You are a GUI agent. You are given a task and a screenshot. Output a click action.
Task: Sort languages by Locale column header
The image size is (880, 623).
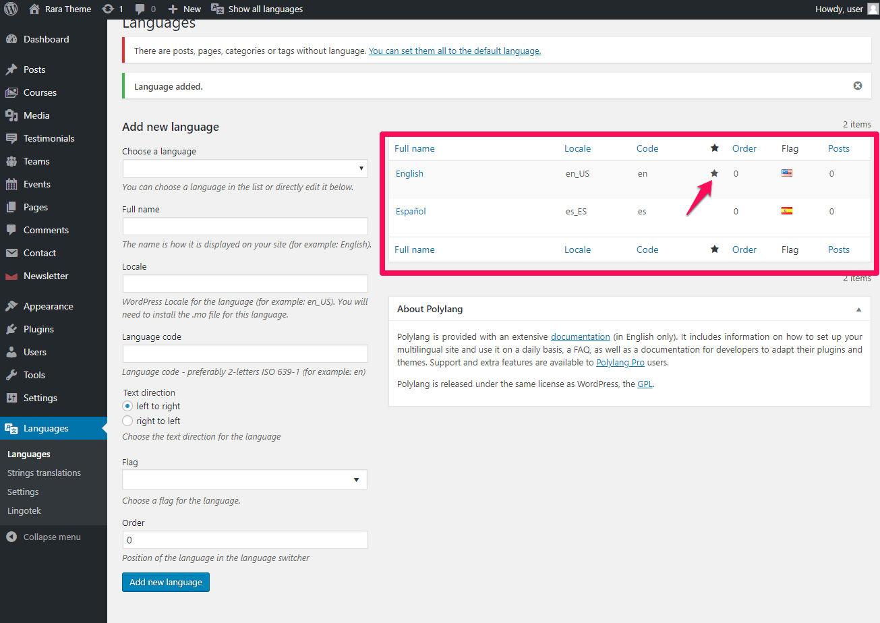[577, 148]
